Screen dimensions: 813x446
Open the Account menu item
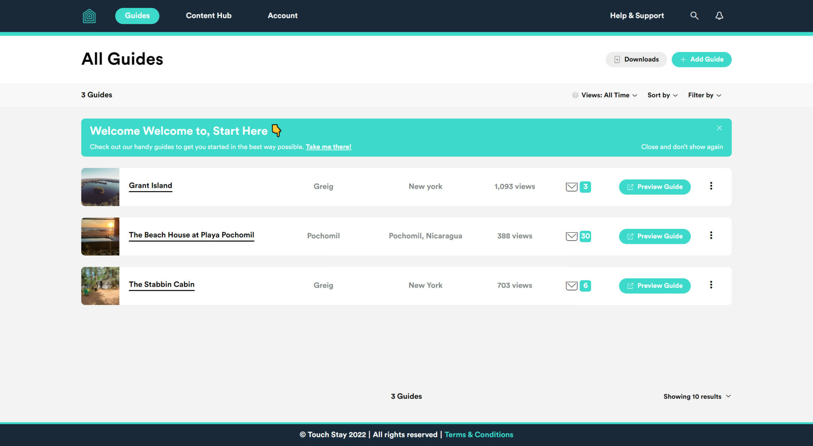(x=282, y=15)
